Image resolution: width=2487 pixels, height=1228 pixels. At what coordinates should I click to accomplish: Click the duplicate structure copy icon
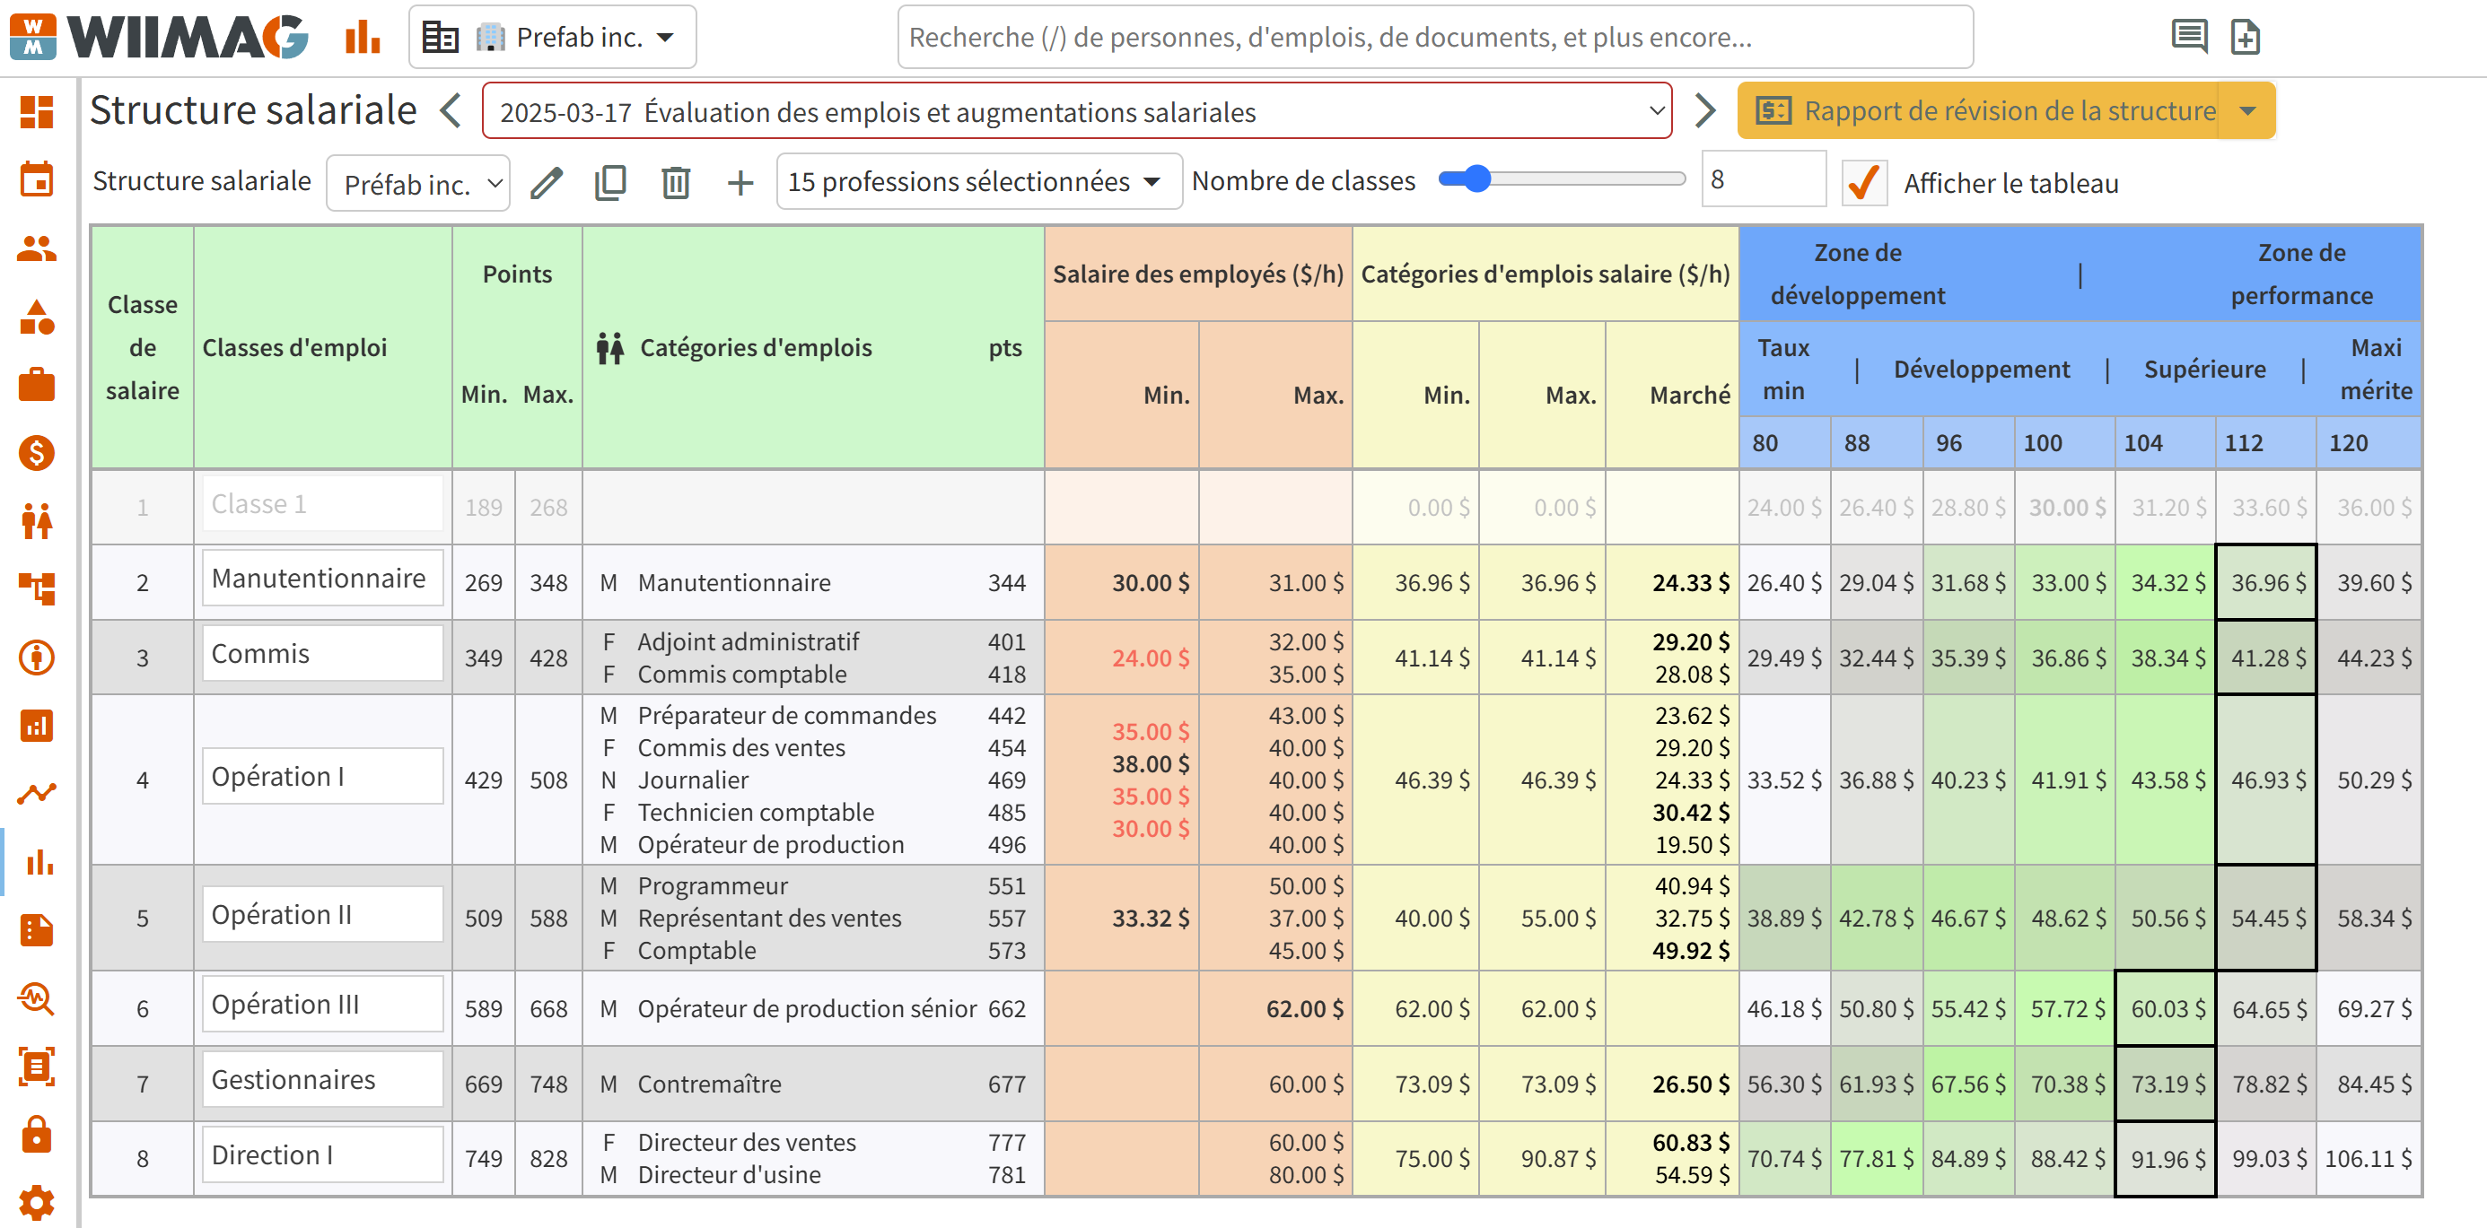(610, 182)
